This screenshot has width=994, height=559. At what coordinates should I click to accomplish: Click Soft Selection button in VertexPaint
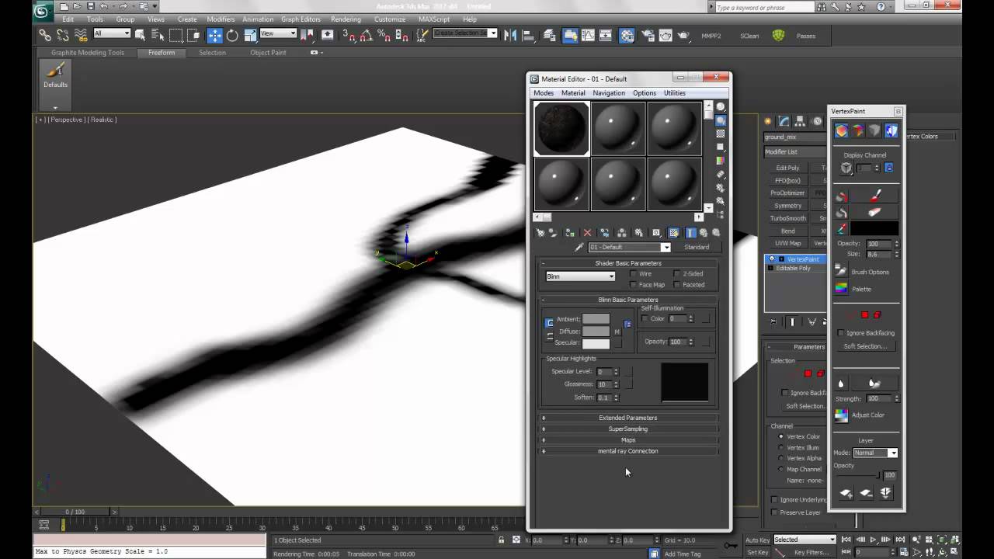pos(865,346)
